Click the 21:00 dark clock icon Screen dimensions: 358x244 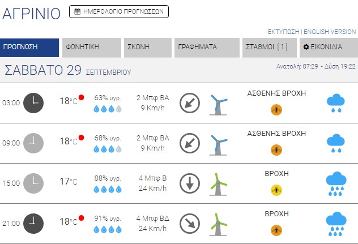[33, 224]
